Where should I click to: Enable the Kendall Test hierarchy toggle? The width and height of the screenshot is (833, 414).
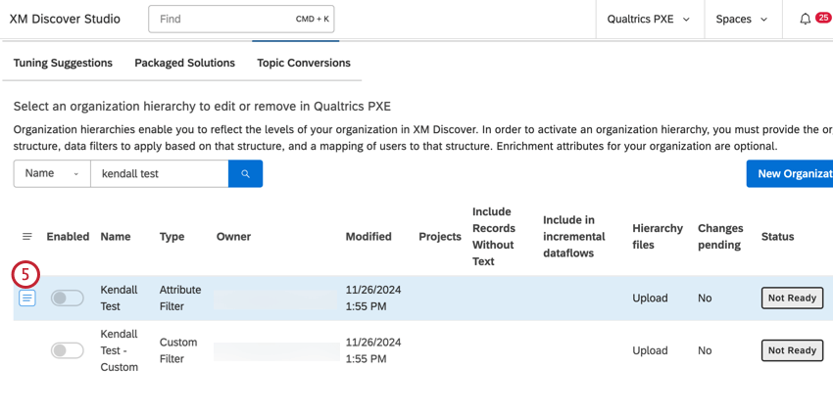[x=67, y=298]
